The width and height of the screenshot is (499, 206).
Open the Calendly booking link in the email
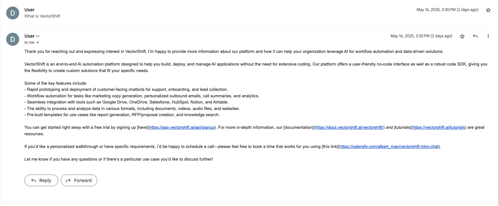[388, 146]
